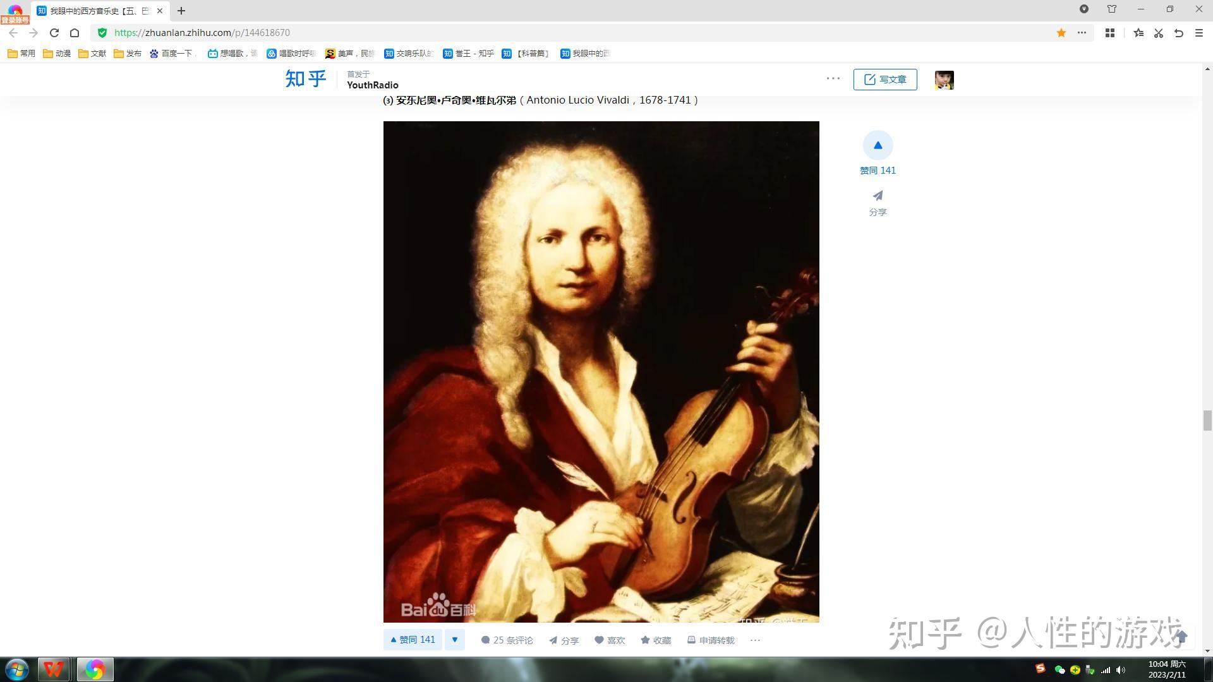Open the Vivaldi portrait image
The height and width of the screenshot is (682, 1213).
601,371
